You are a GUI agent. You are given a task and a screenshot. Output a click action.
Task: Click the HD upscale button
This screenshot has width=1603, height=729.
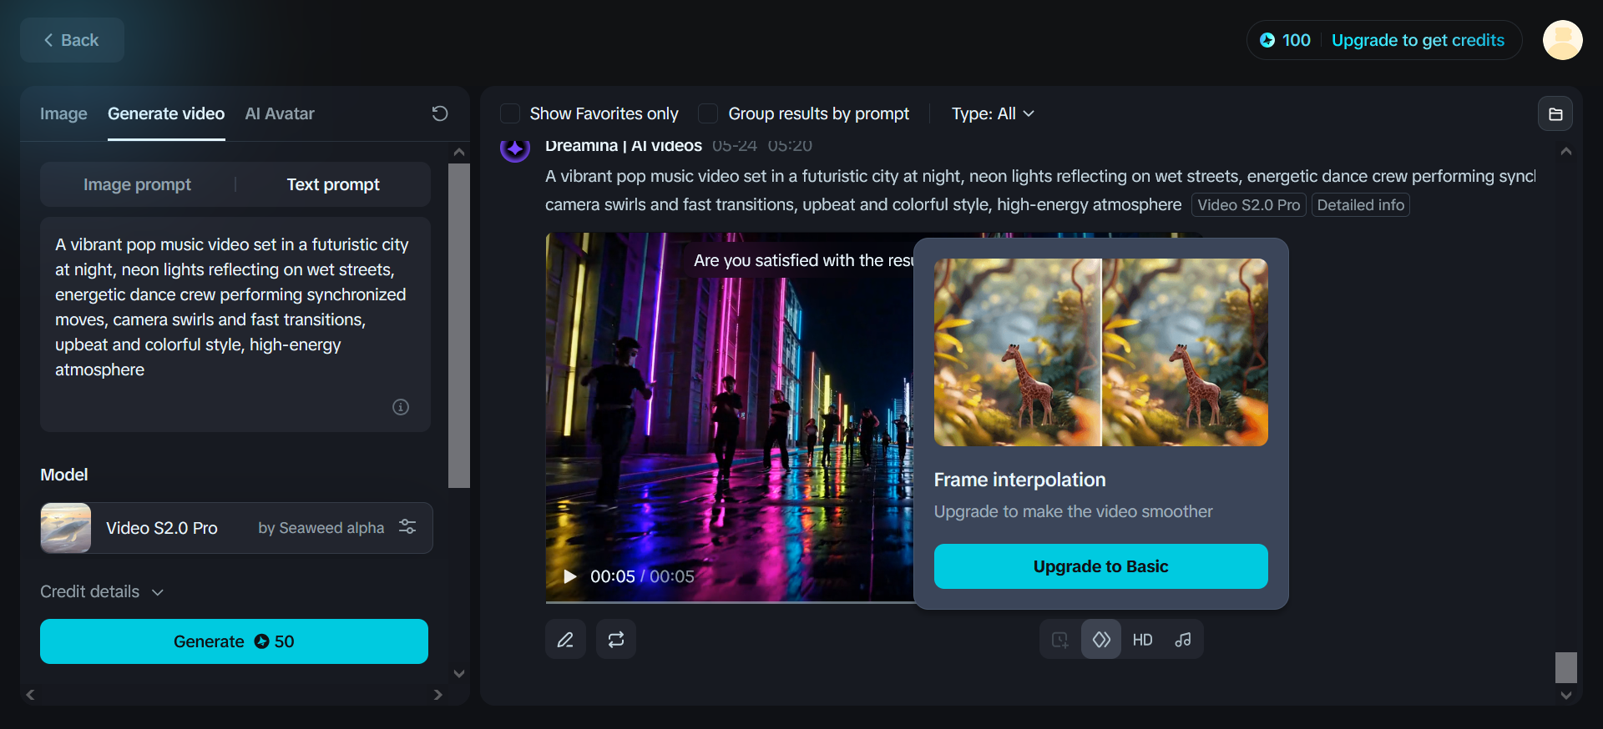click(1142, 640)
